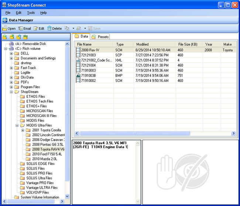Click the Open toolbar button

pos(9,28)
